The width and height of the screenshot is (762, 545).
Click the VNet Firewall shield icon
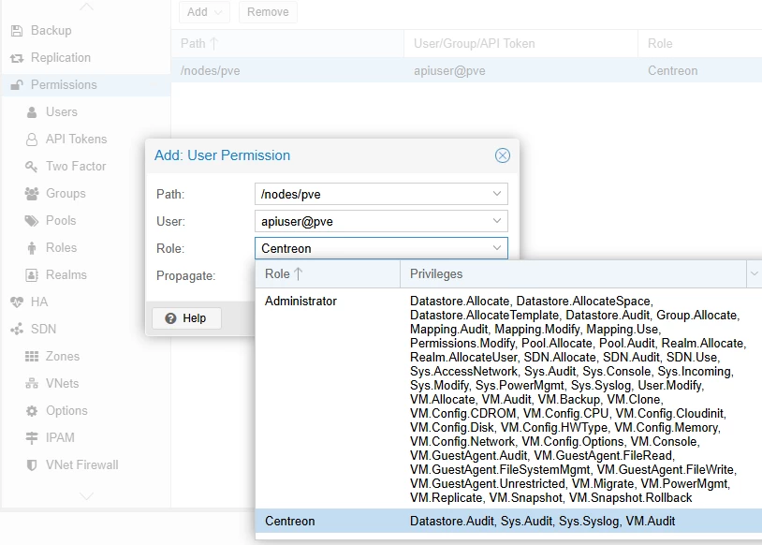point(32,465)
